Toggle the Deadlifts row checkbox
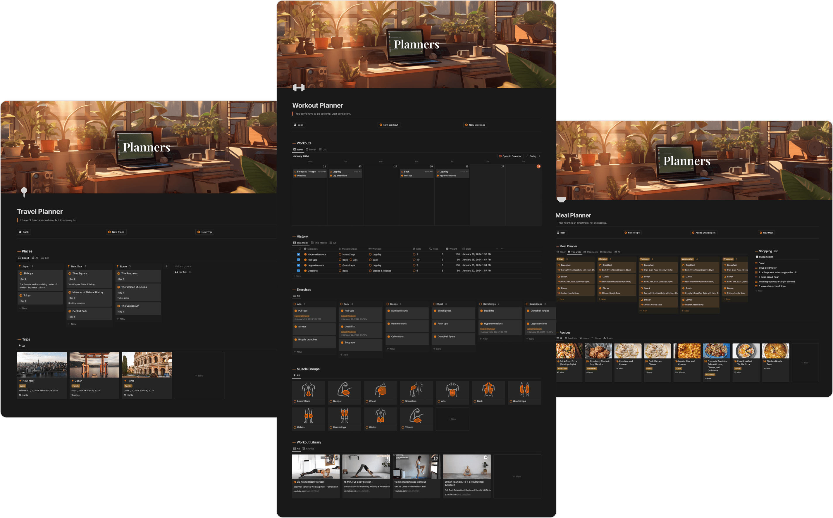Viewport: 833px width, 518px height. click(x=299, y=271)
